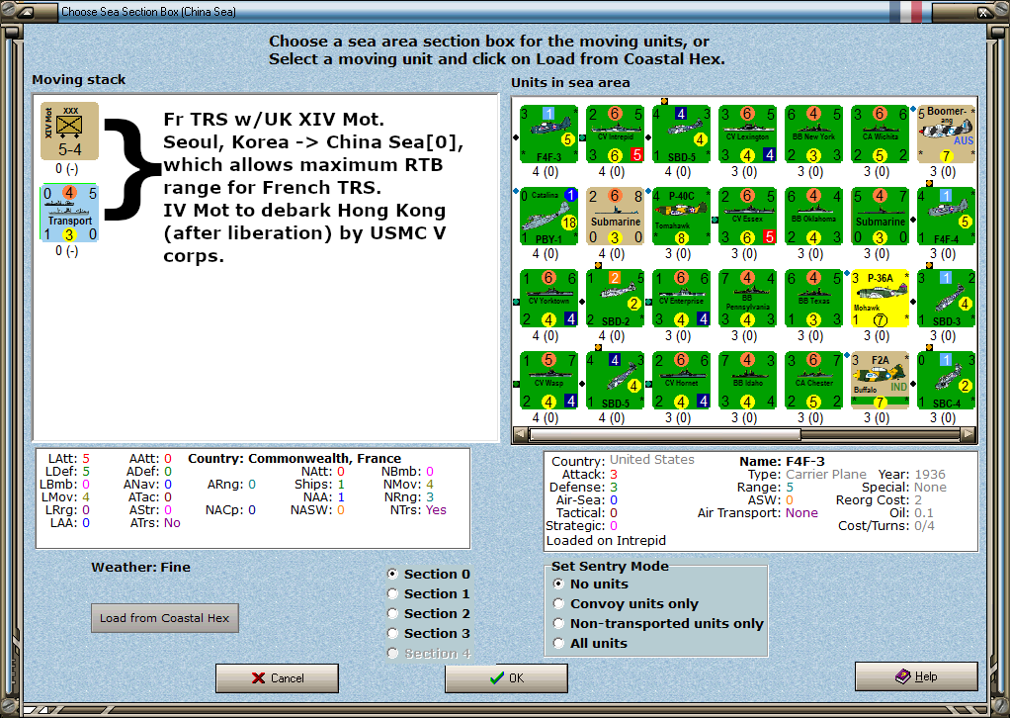Select the BB Idaho battleship
Viewport: 1010px width, 718px height.
747,381
